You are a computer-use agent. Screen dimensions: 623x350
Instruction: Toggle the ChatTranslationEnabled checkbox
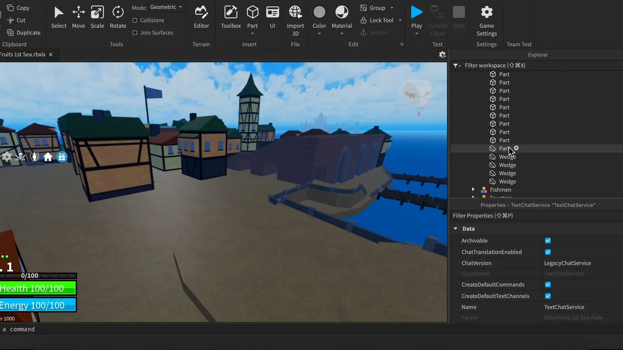pos(548,252)
